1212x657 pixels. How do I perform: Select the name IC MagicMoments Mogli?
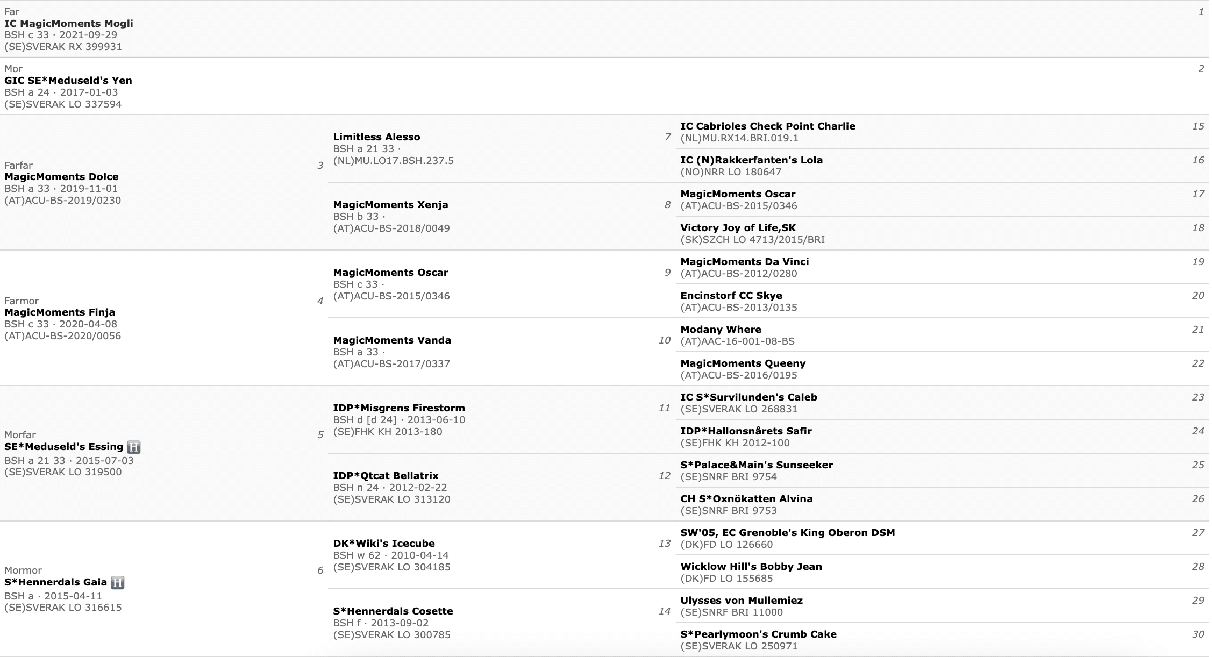point(69,24)
